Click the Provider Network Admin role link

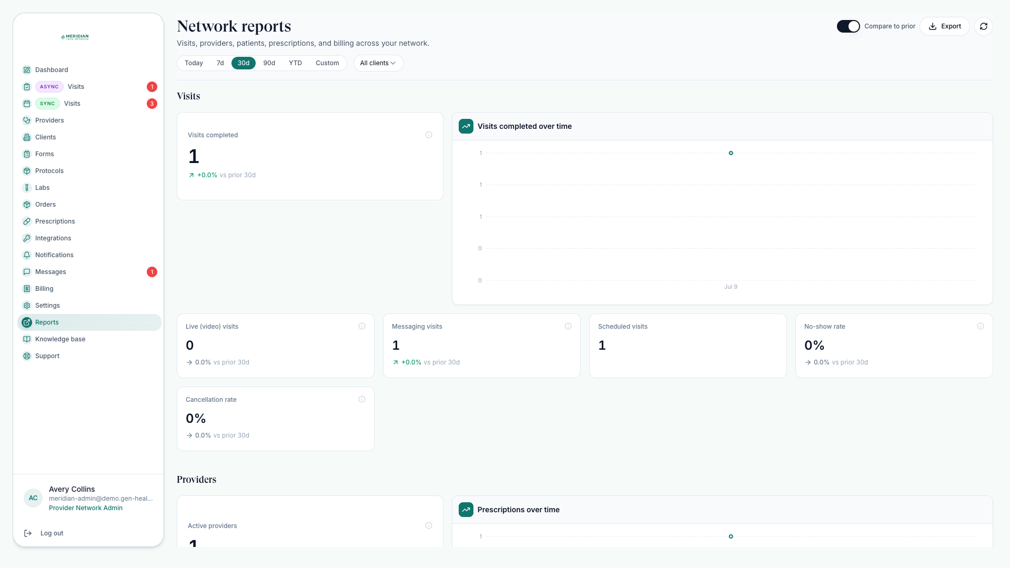point(86,508)
